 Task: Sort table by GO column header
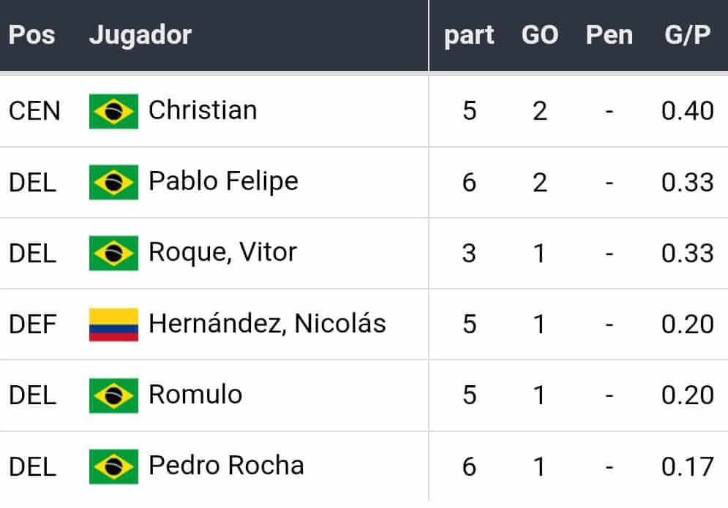click(x=540, y=35)
